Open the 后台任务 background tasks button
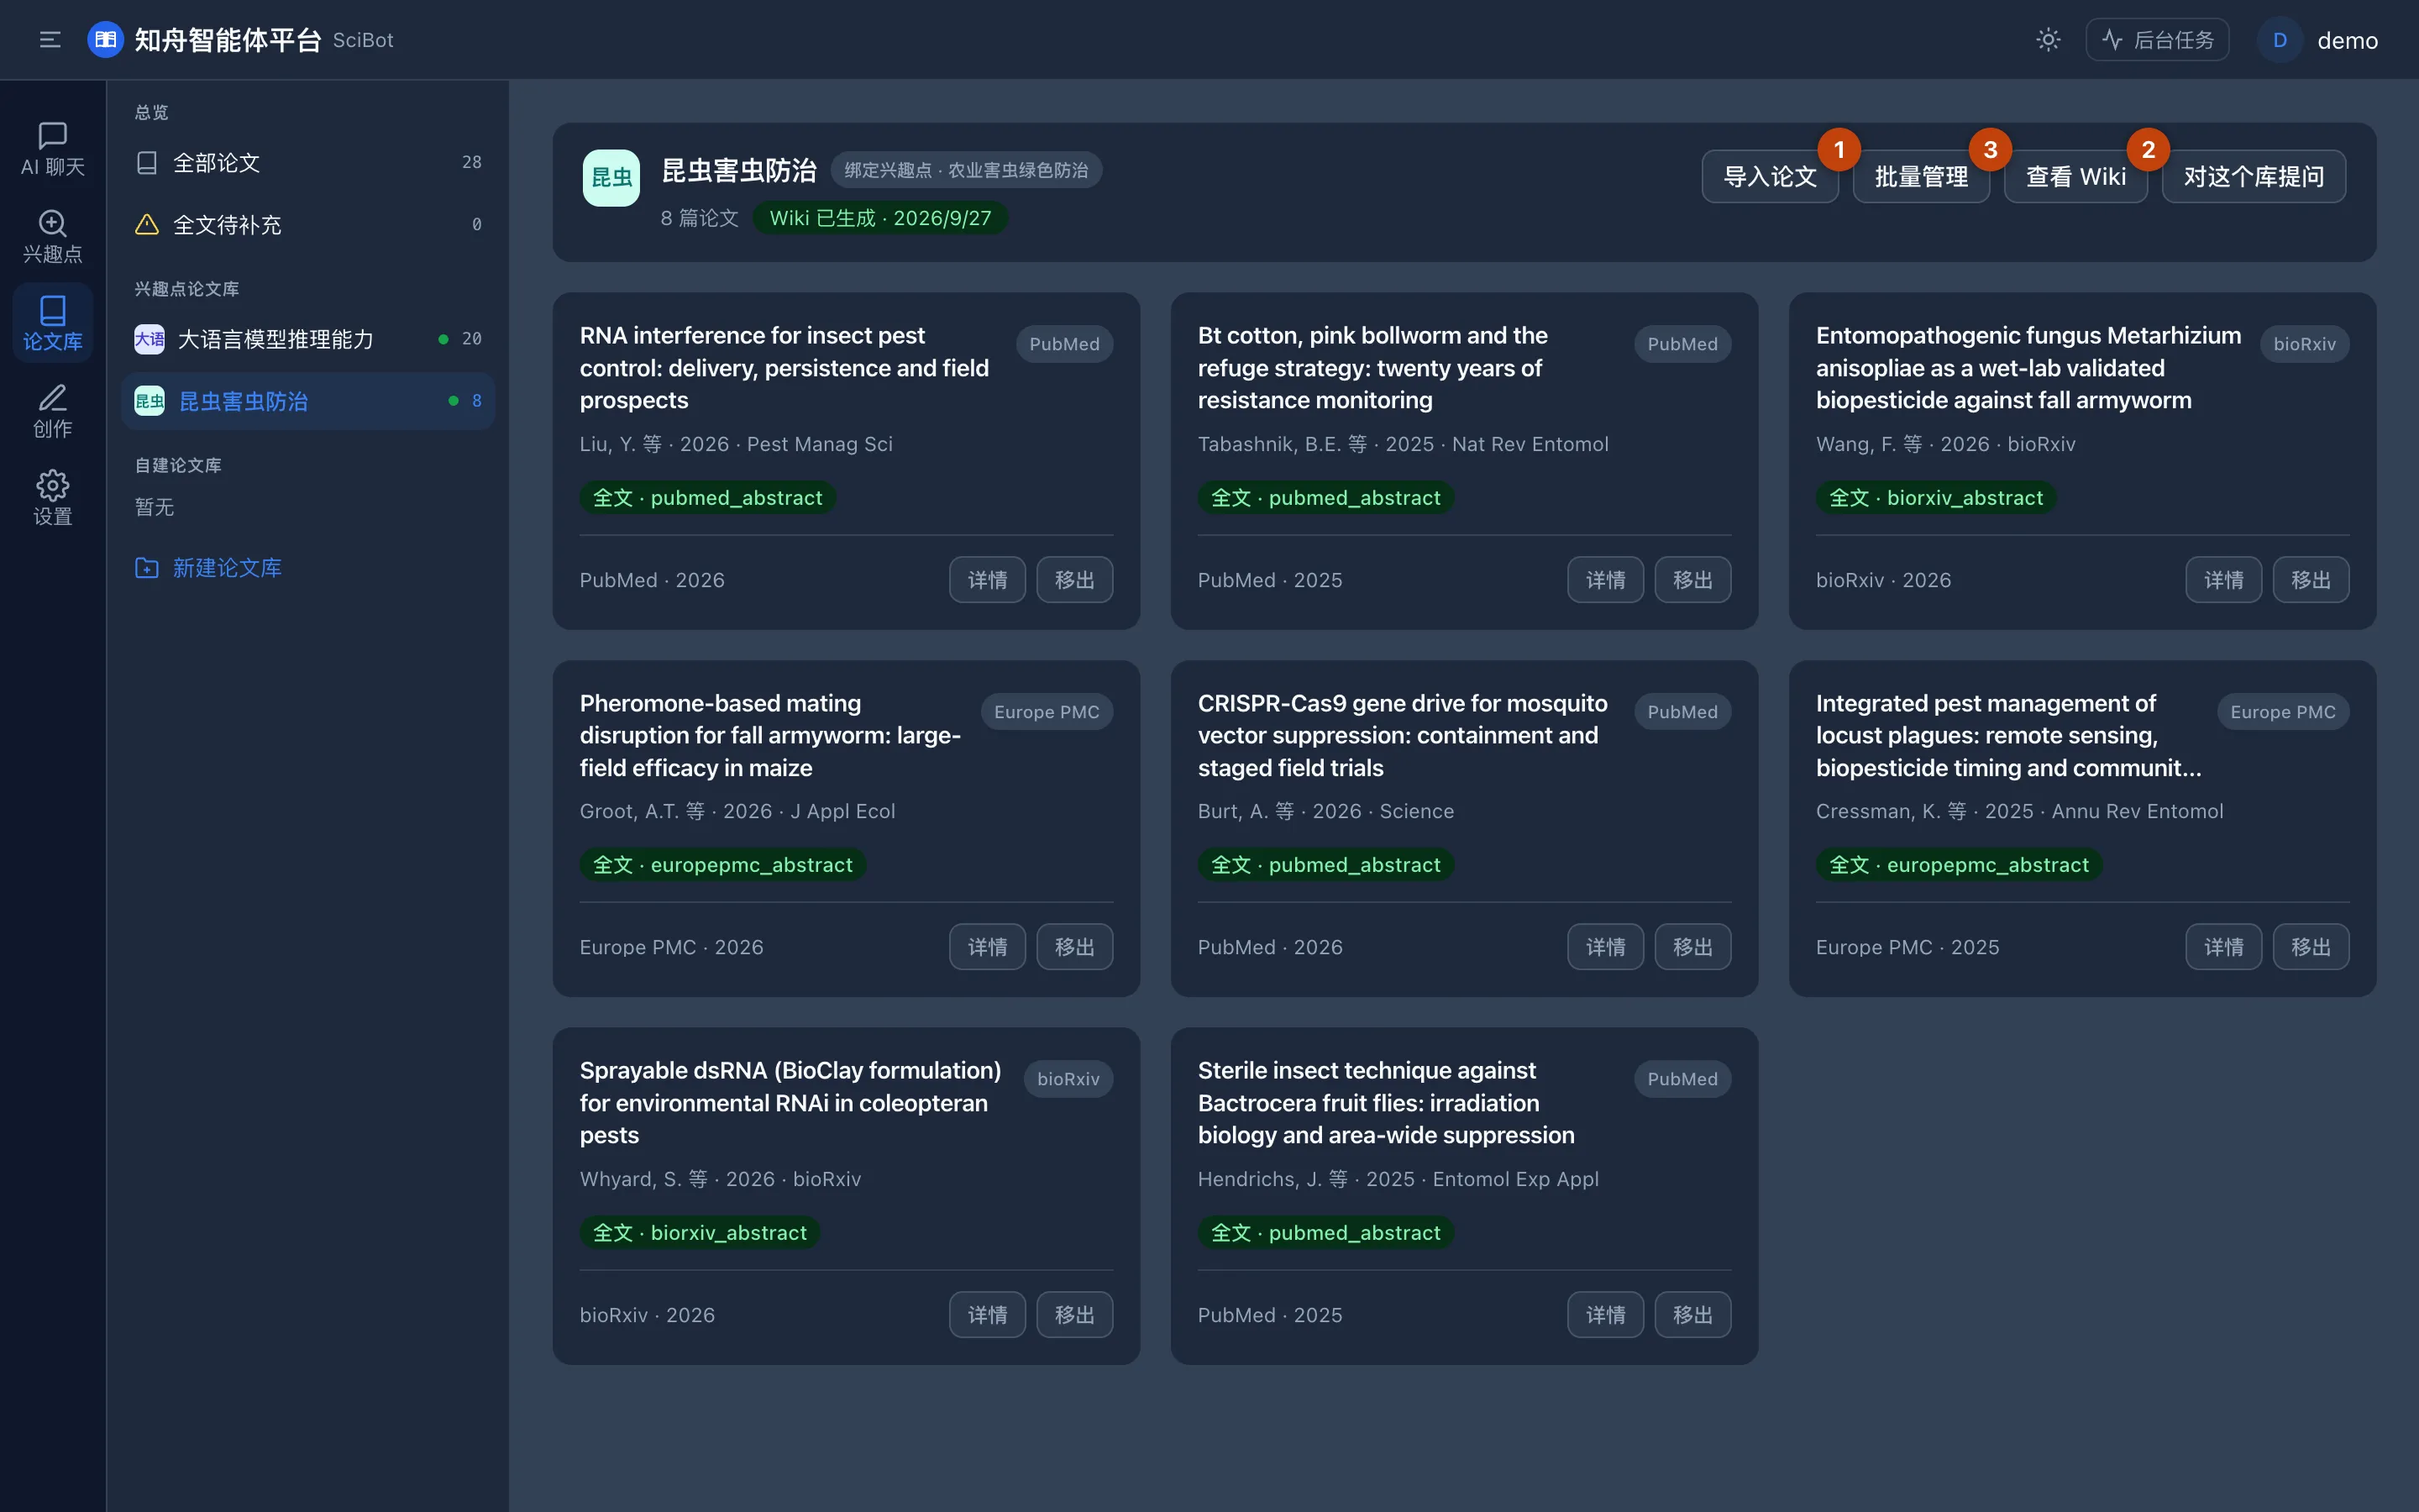Screen dimensions: 2419x1512 coord(2157,40)
